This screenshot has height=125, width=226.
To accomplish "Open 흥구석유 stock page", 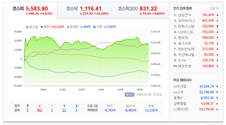I will pyautogui.click(x=184, y=43).
